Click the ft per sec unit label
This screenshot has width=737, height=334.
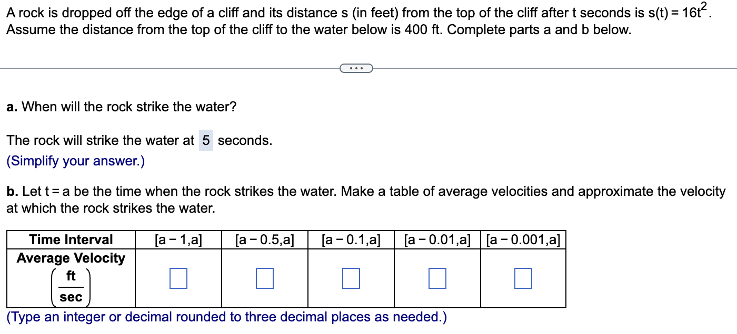click(x=70, y=286)
